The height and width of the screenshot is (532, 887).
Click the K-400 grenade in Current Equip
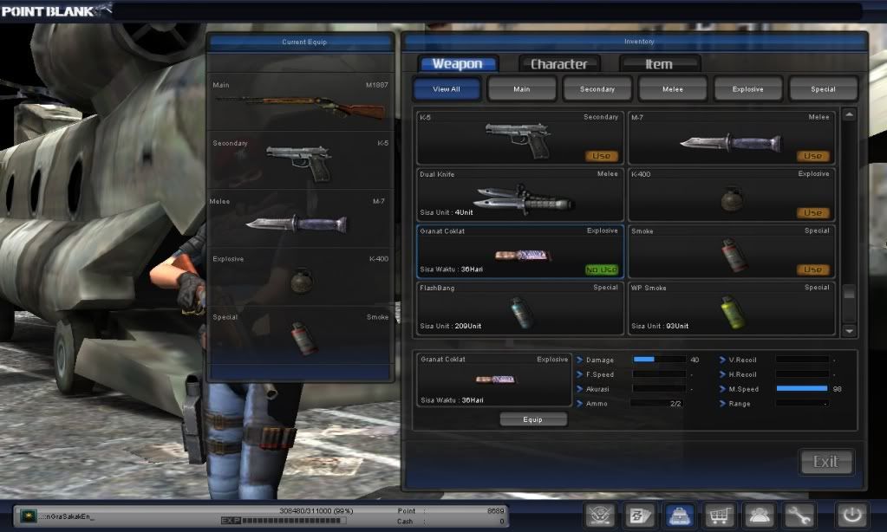[302, 281]
